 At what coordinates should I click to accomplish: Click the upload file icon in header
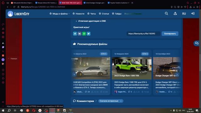pos(175,13)
